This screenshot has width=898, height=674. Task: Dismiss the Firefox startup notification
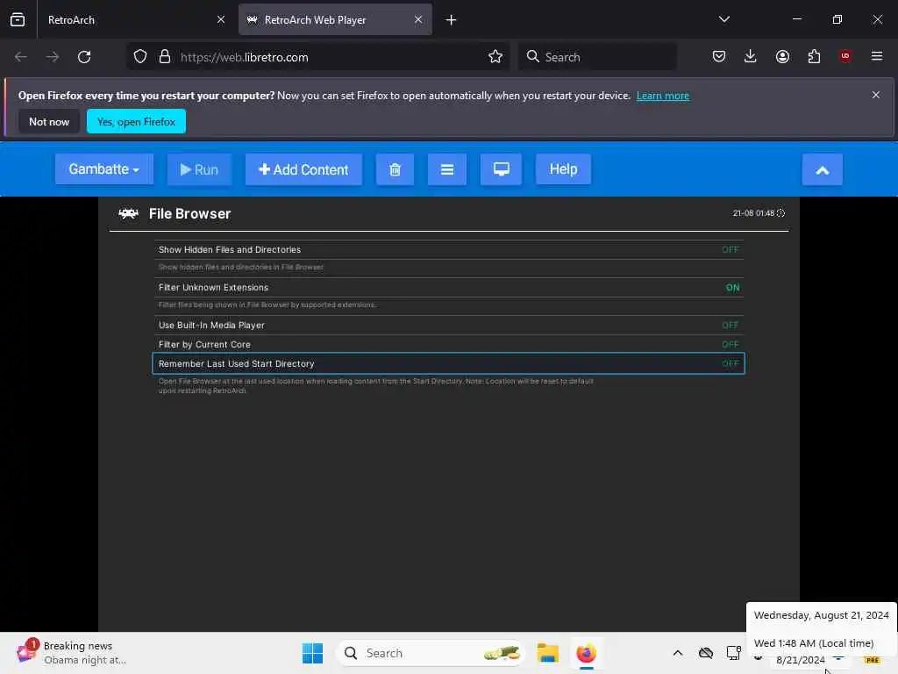(x=875, y=95)
